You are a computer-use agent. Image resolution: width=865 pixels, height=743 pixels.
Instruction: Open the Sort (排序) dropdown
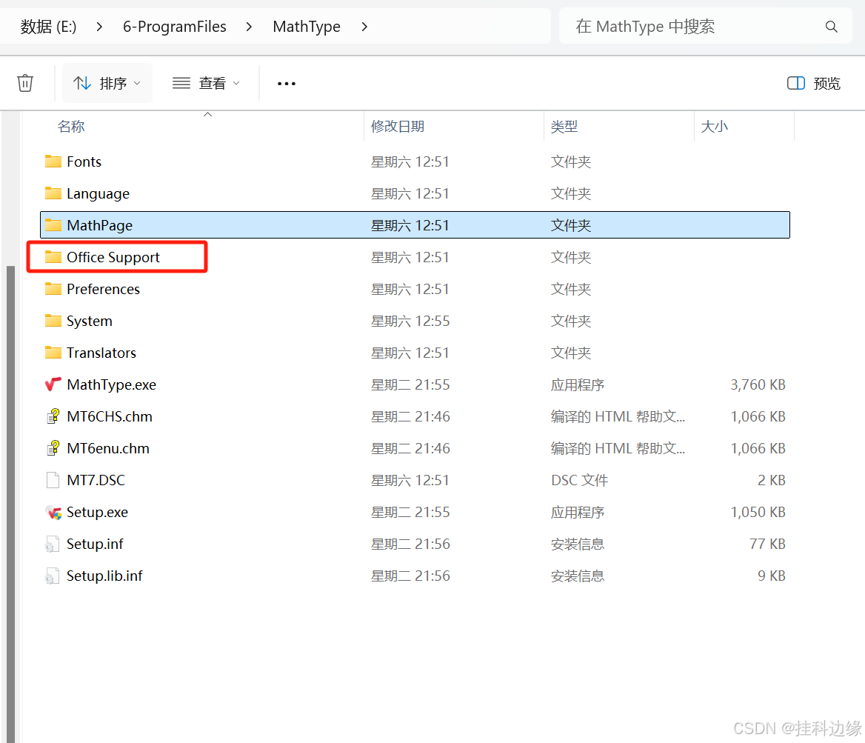[x=107, y=84]
